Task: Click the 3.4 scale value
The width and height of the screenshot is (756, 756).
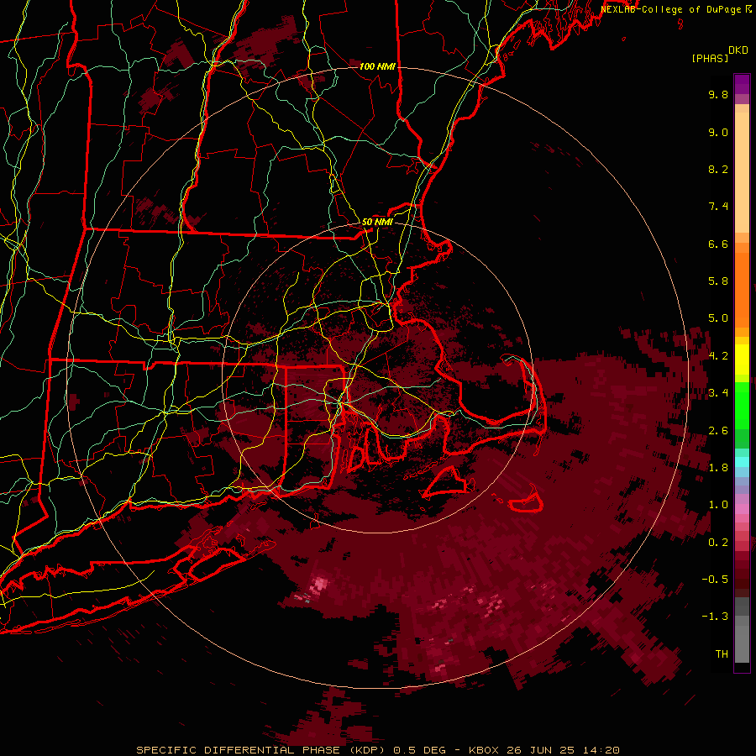Action: [x=718, y=393]
